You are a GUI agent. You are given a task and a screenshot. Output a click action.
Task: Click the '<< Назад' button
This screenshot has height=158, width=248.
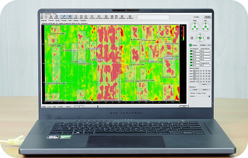click(x=195, y=90)
